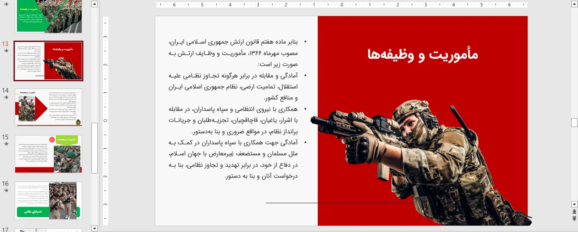578x232 pixels.
Task: Click the bullet starting همکاری با نیروی انتظامی
Action: point(233,120)
